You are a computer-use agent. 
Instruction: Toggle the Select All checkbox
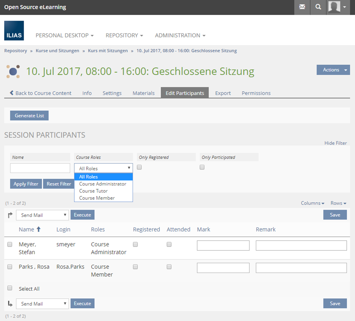[10, 288]
